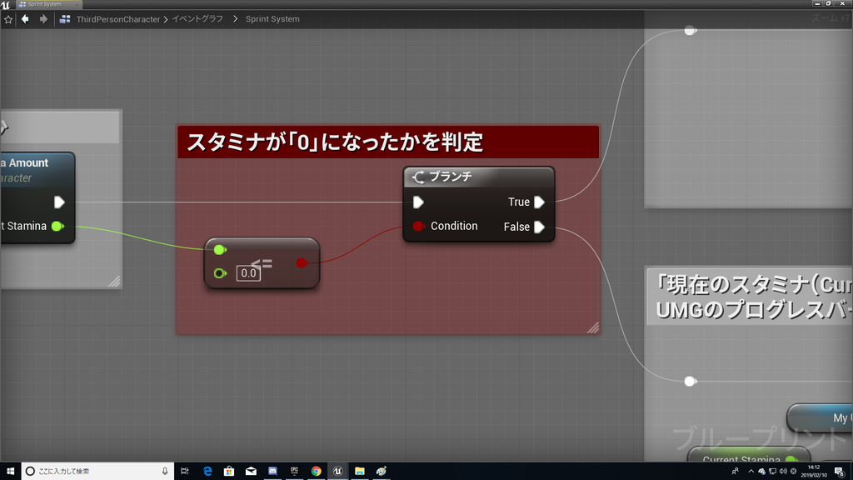
Task: Click the favorites star icon in the toolbar
Action: click(x=9, y=18)
